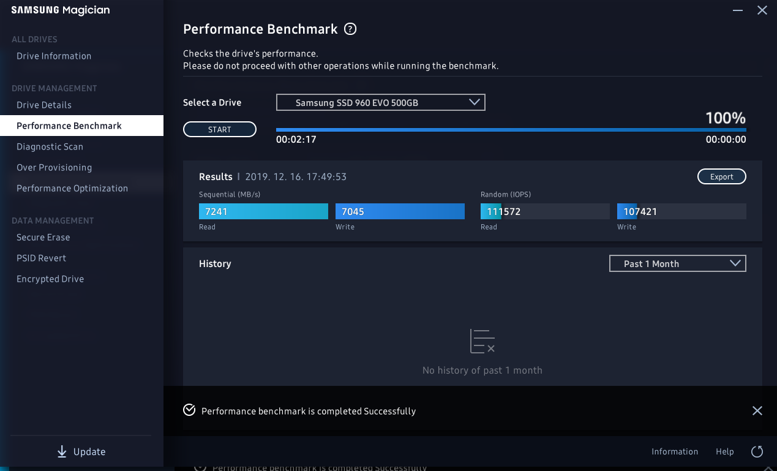Start the performance benchmark
777x471 pixels.
220,129
